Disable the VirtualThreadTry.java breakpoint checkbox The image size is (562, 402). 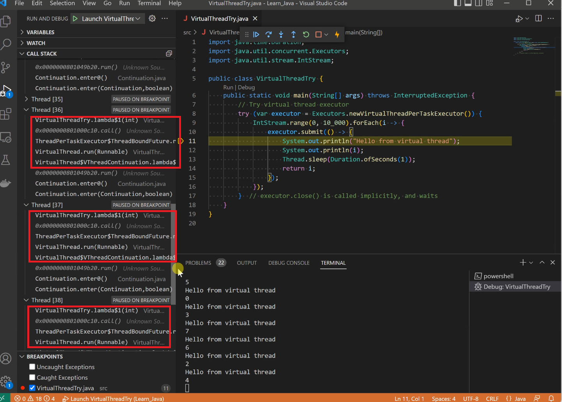point(32,388)
